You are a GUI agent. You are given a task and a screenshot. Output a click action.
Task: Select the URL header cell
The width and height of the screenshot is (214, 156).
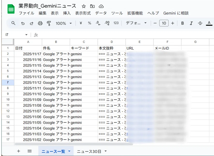(139, 48)
